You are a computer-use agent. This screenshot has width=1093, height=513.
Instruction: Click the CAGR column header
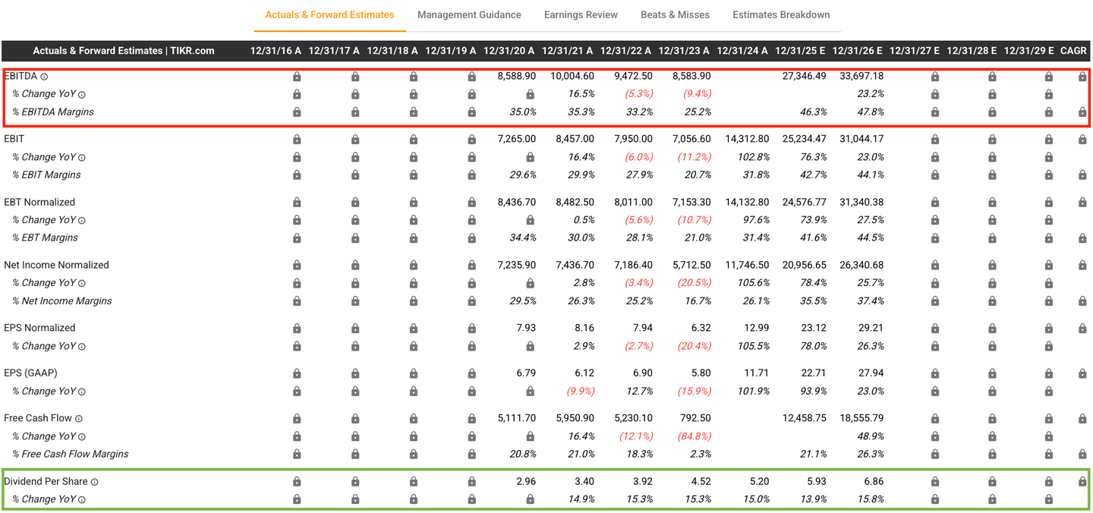point(1073,51)
